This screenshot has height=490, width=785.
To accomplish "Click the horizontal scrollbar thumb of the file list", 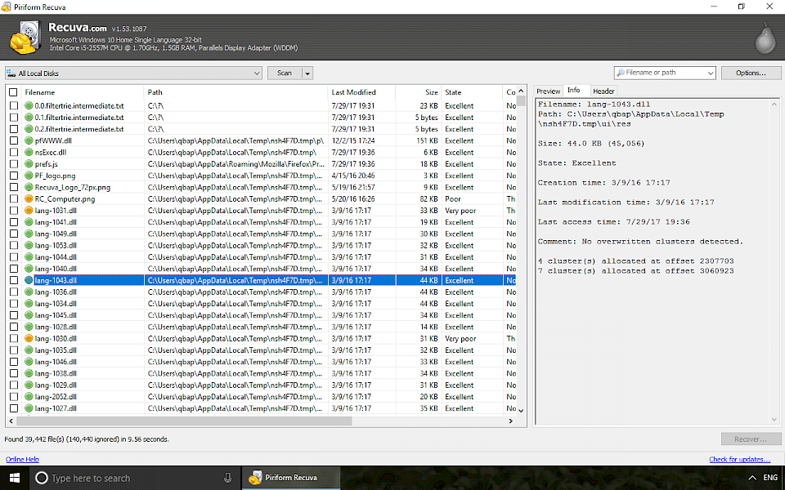I will pos(184,421).
